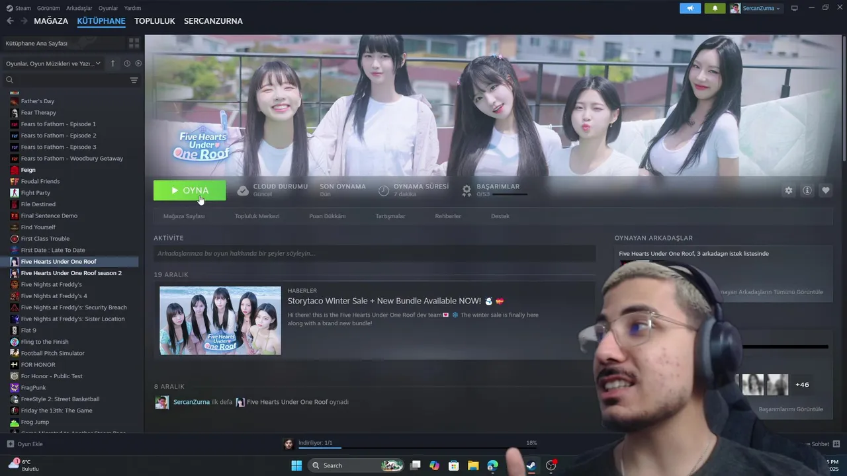Image resolution: width=847 pixels, height=476 pixels.
Task: Click the Fling to the Finish icon
Action: pyautogui.click(x=15, y=342)
